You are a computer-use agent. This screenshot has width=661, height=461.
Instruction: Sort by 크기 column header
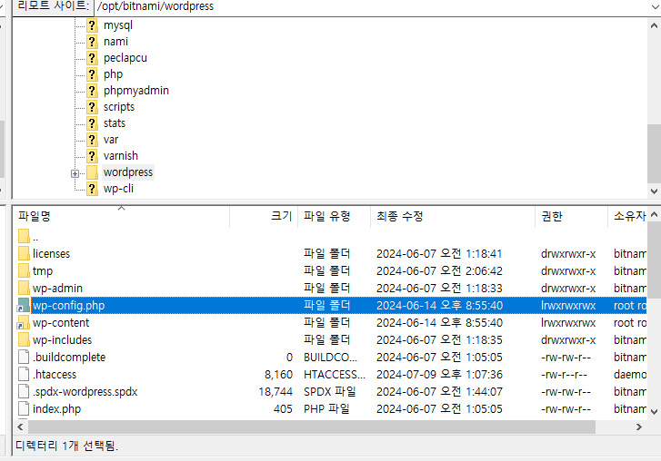(264, 217)
